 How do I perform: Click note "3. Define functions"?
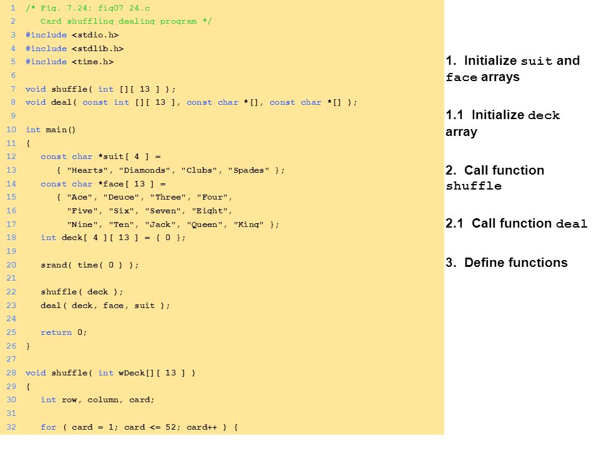(507, 263)
